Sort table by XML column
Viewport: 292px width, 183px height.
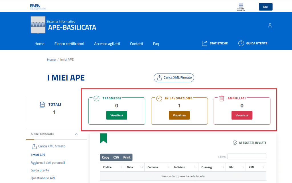256,167
